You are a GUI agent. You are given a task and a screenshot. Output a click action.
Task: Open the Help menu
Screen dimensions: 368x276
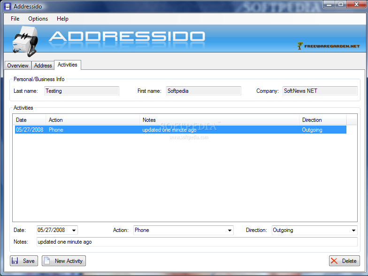pyautogui.click(x=62, y=19)
